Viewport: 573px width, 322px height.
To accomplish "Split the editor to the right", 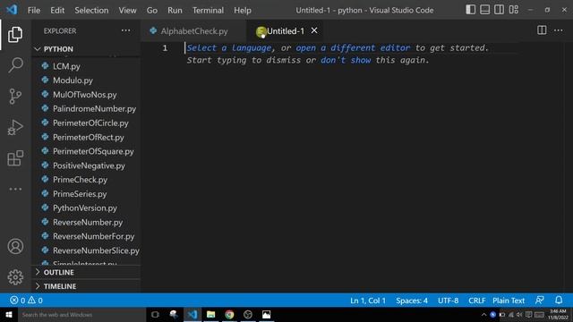I will coord(542,30).
